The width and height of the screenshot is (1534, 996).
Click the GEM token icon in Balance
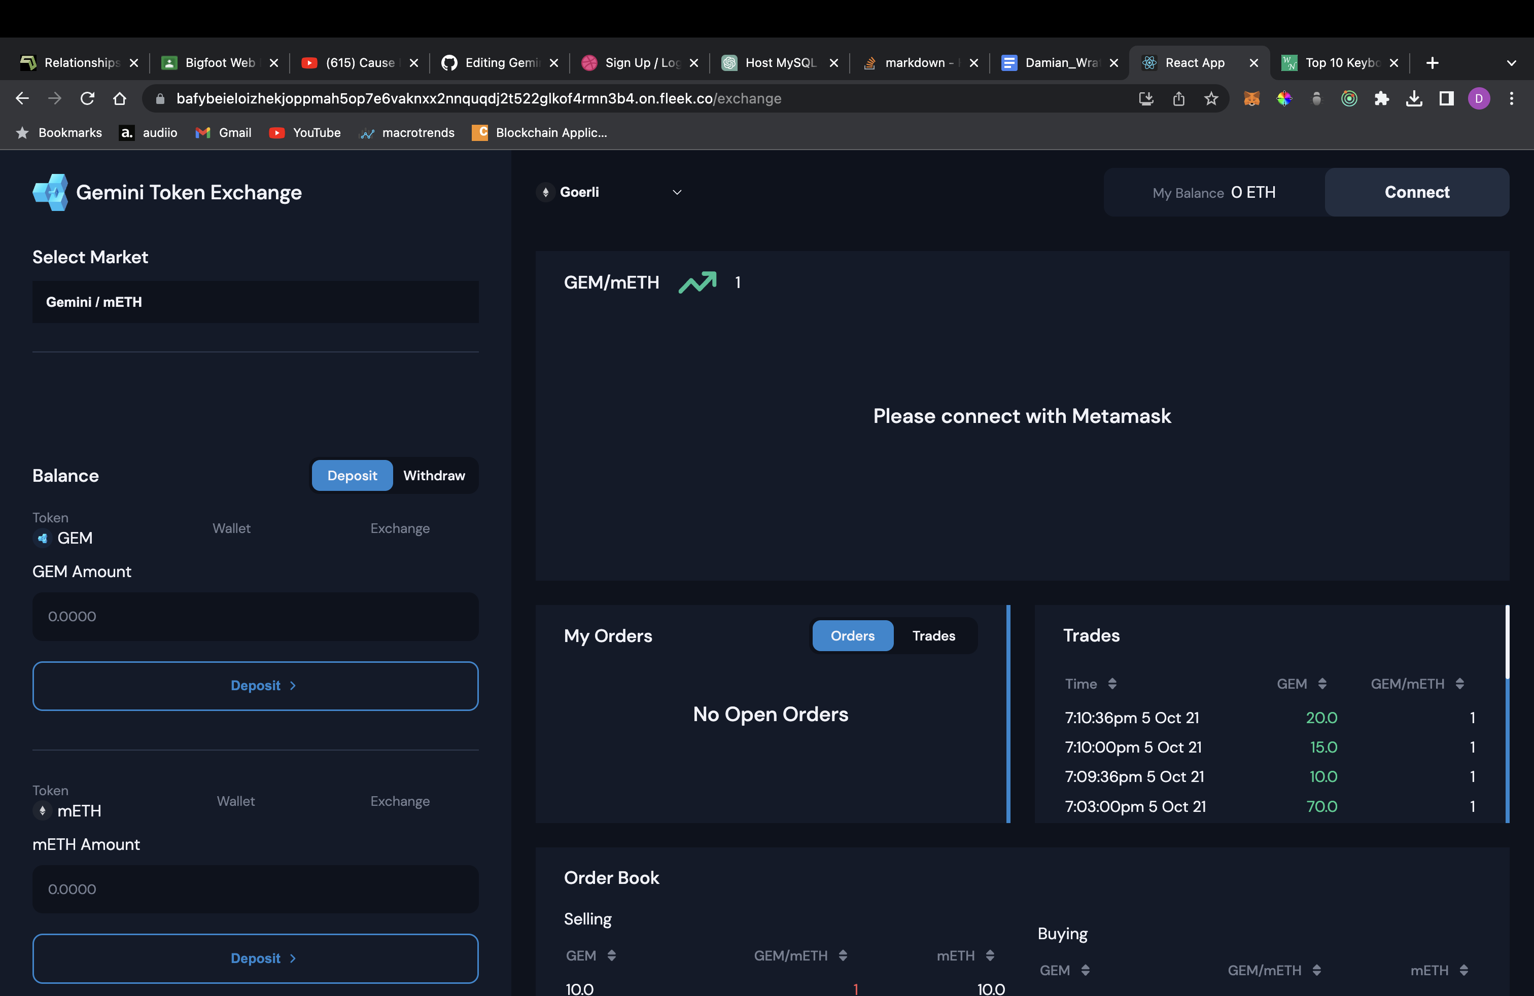[43, 539]
